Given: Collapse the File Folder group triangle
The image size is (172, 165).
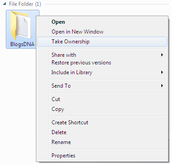Looking at the screenshot, I should [x=4, y=4].
